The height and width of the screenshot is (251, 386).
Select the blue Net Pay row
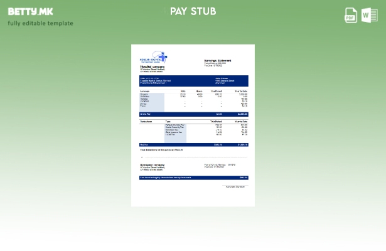click(x=193, y=144)
